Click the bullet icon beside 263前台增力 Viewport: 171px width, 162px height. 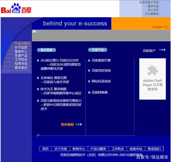pos(38,60)
